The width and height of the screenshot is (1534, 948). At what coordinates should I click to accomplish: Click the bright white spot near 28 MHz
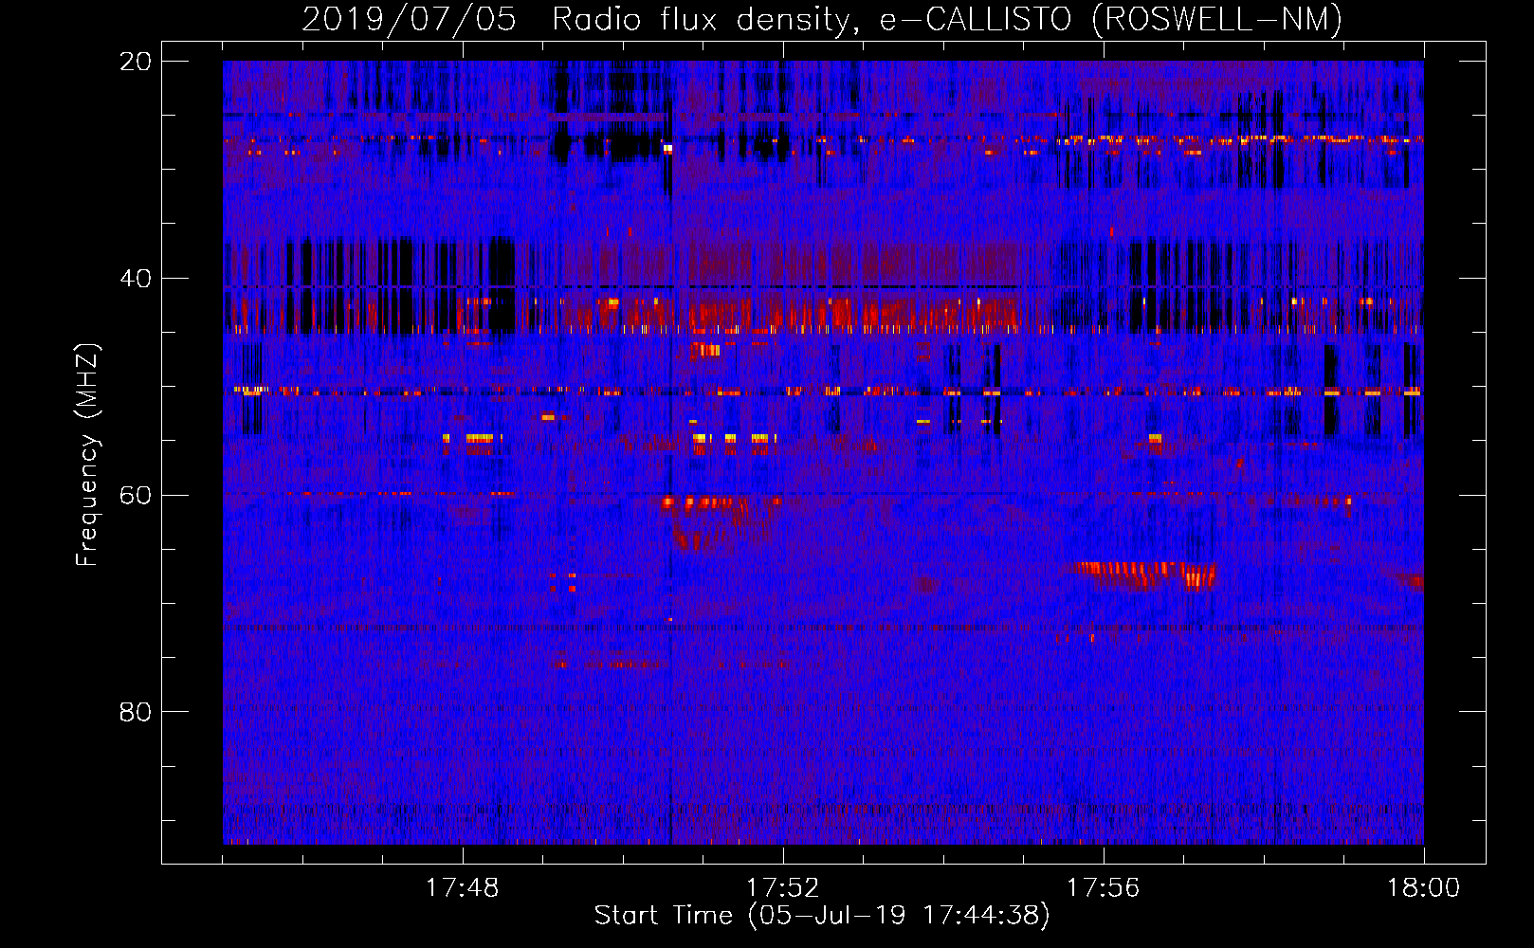667,149
